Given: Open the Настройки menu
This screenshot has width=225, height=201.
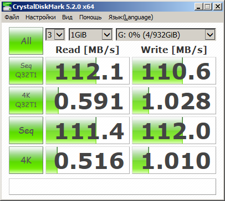Looking at the screenshot, I should click(x=40, y=17).
